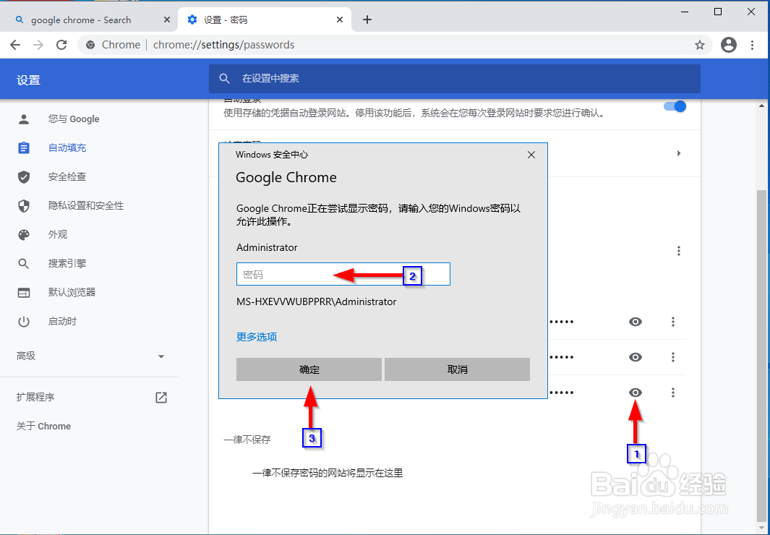Click the "更多选项" link in the dialog
The height and width of the screenshot is (535, 770).
pos(257,337)
